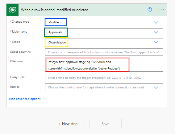This screenshot has height=134, width=175.
Task: Click the Select columns field label
Action: [20, 52]
